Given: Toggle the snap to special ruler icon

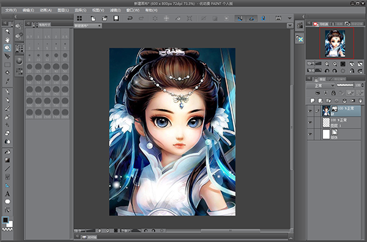Looking at the screenshot, I should click(x=251, y=18).
